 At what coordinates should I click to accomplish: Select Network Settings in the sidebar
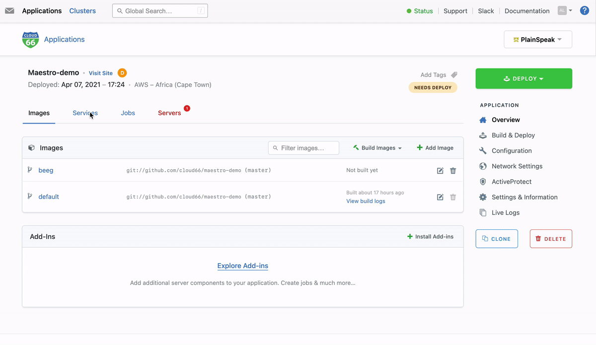pyautogui.click(x=517, y=166)
